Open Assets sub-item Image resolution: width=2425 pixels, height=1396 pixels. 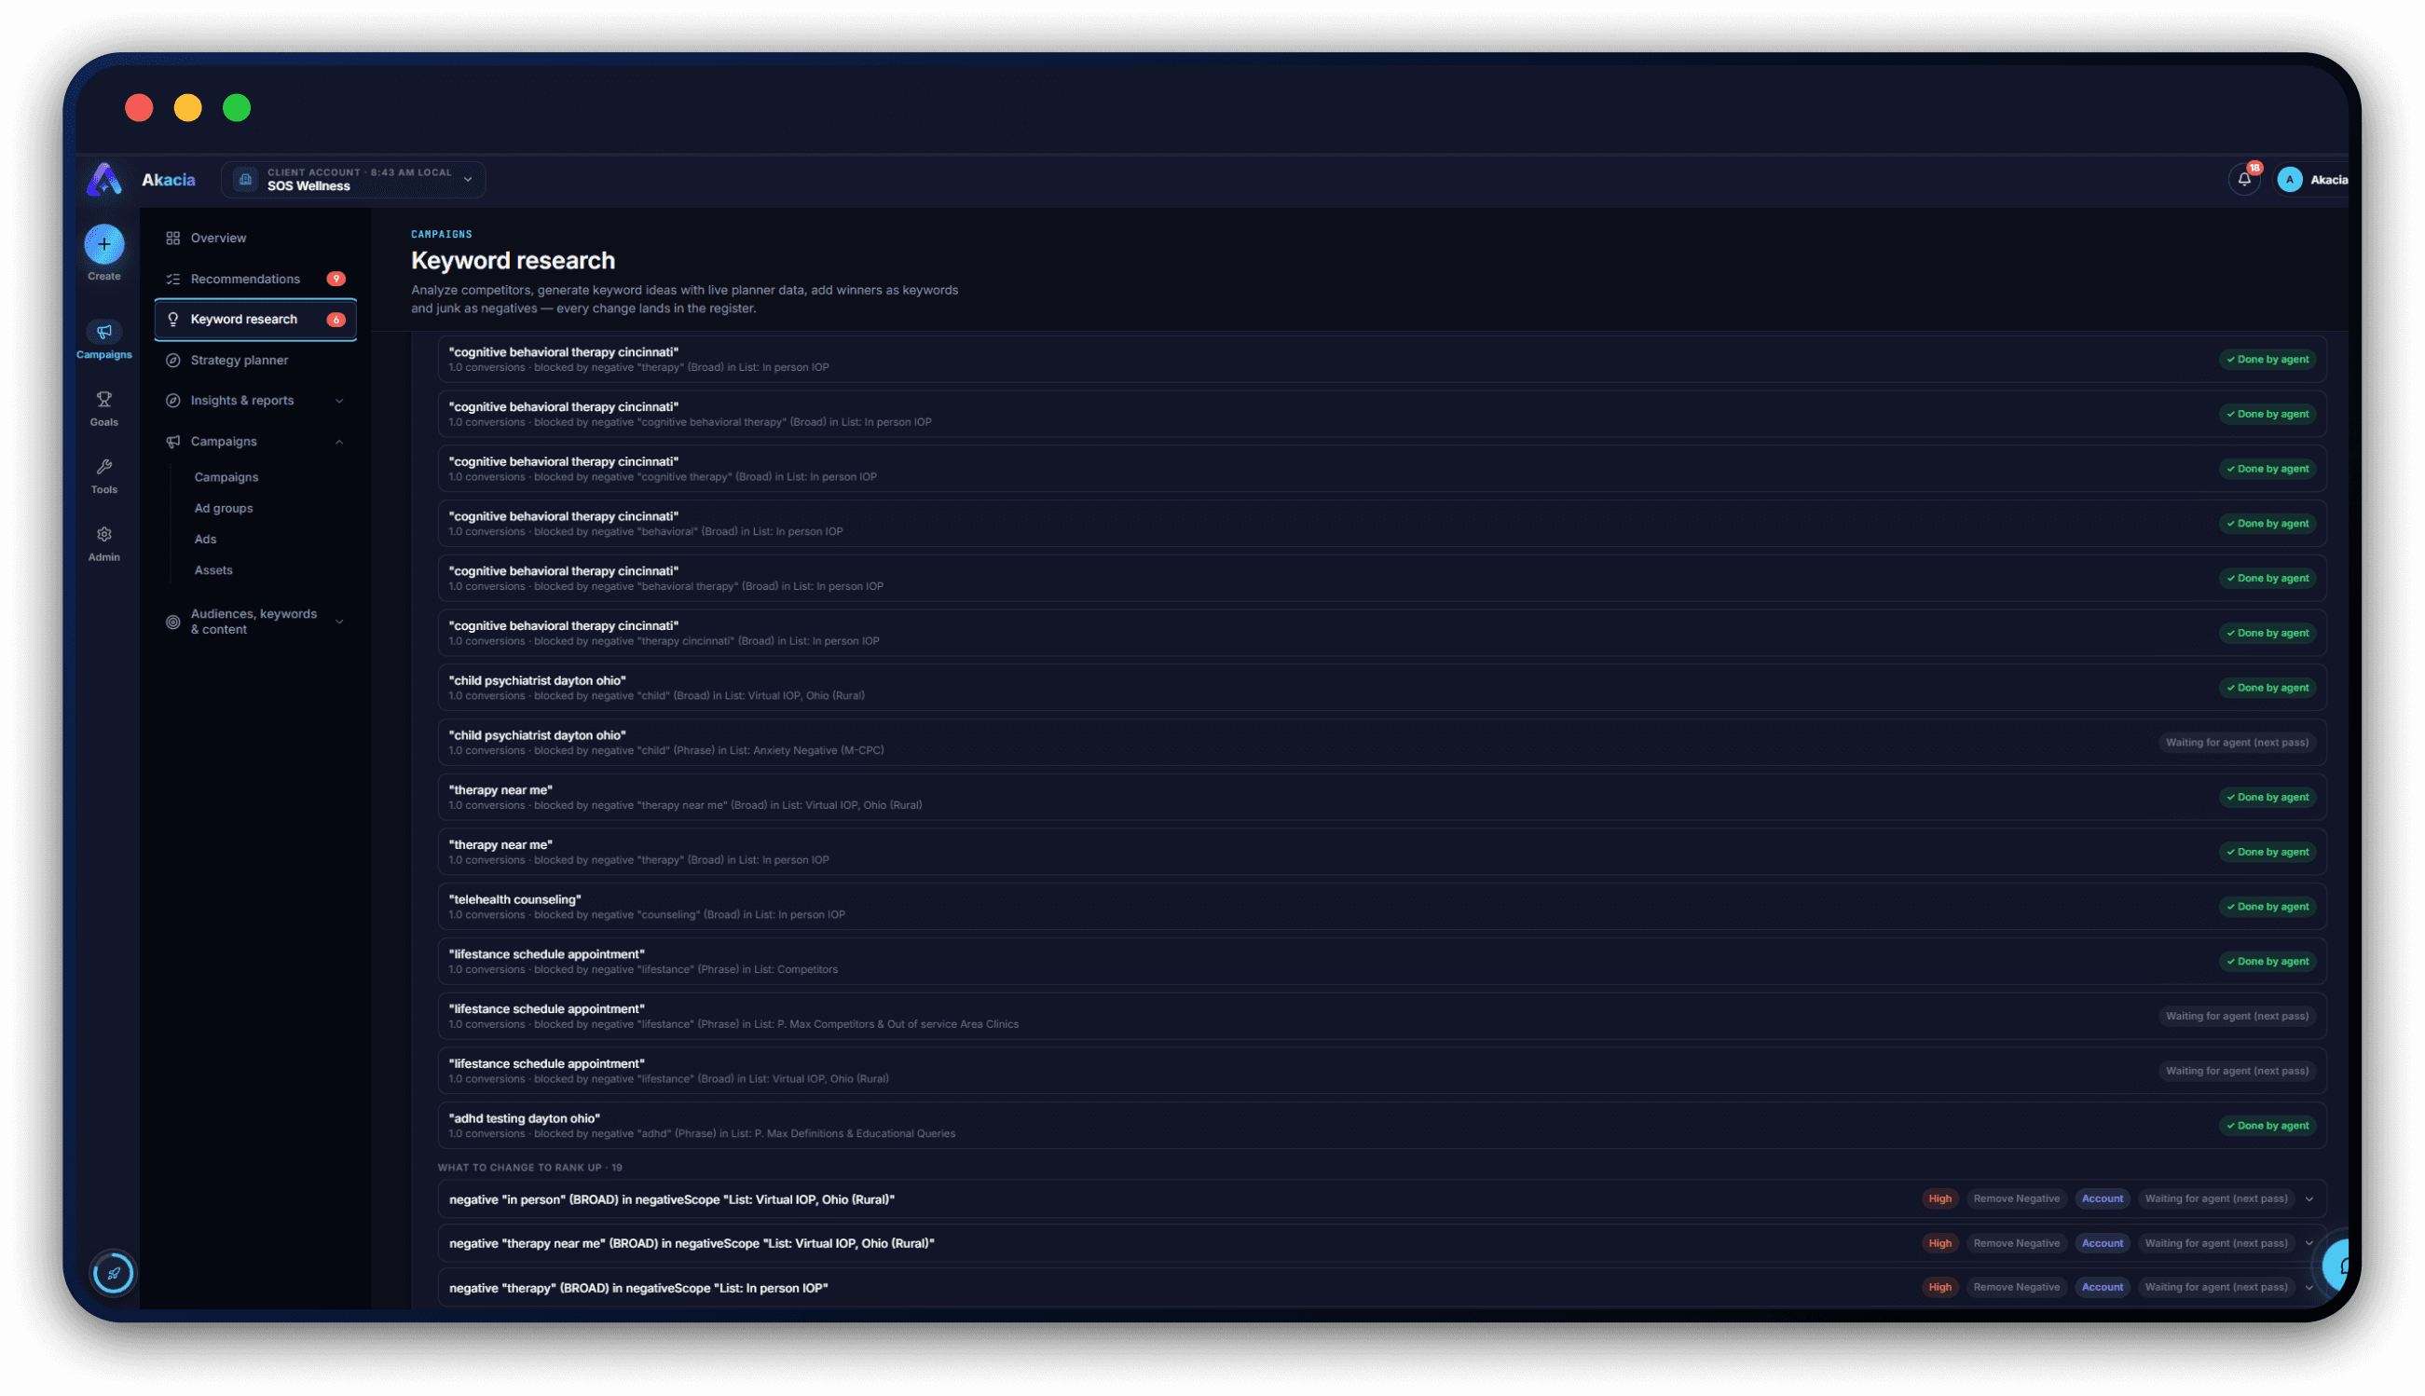coord(212,569)
